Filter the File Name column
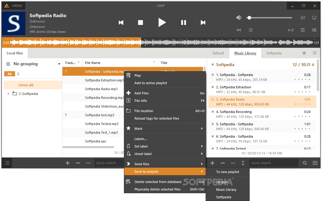This screenshot has width=322, height=201. click(154, 62)
